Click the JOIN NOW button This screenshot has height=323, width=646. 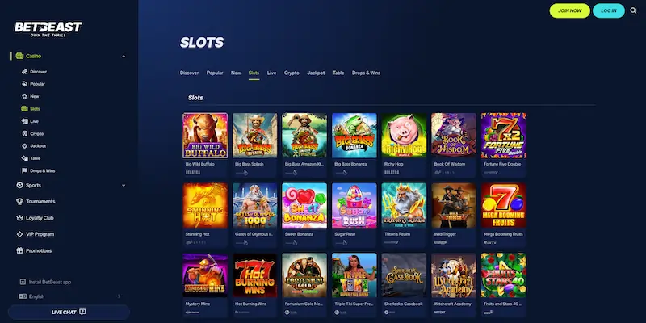(570, 10)
